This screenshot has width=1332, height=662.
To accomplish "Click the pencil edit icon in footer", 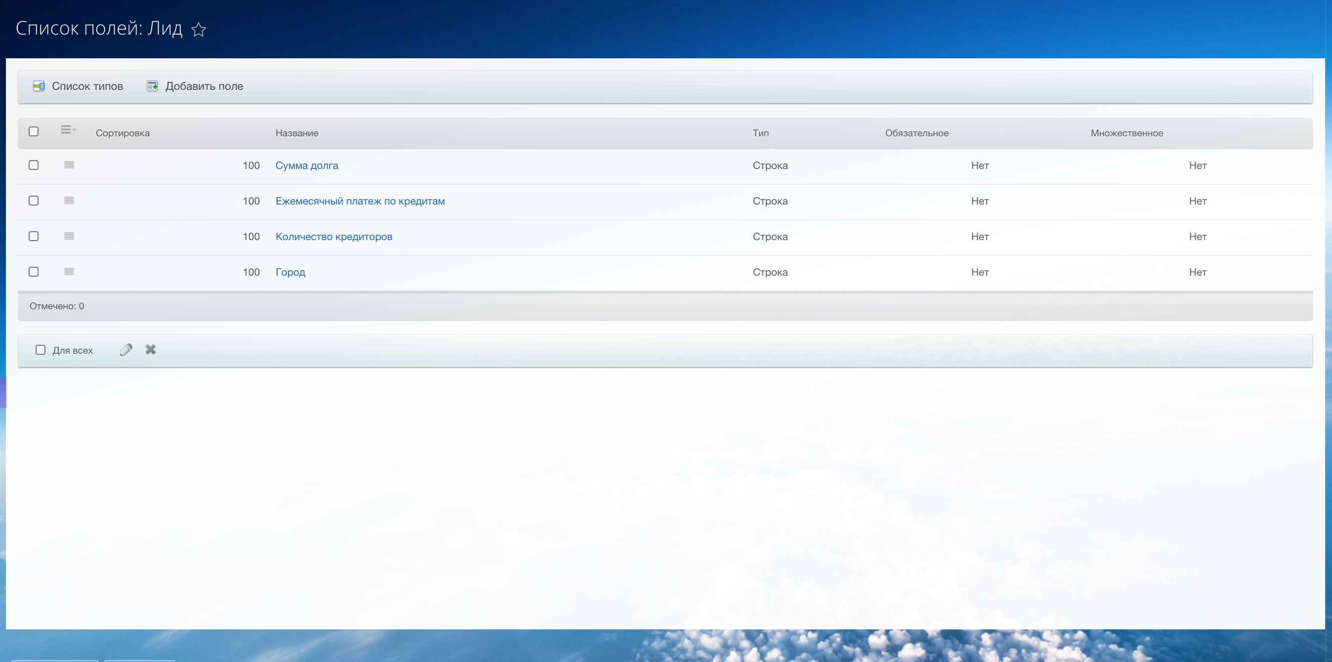I will [126, 350].
